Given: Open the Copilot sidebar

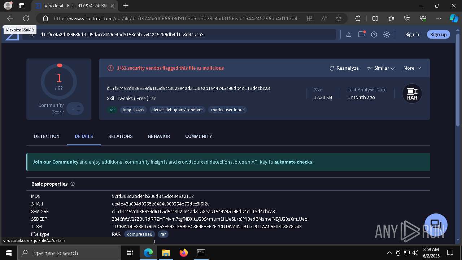Looking at the screenshot, I should tap(454, 18).
